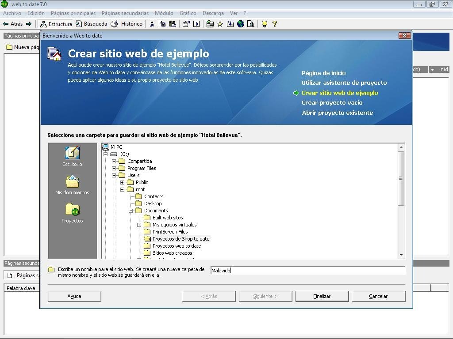Click the Ayuda button
453x339 pixels.
point(74,296)
